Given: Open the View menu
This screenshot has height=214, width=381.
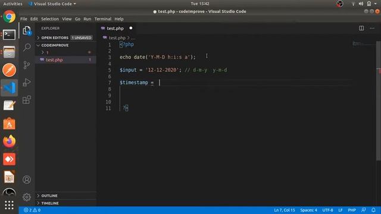Looking at the screenshot, I should [x=67, y=19].
